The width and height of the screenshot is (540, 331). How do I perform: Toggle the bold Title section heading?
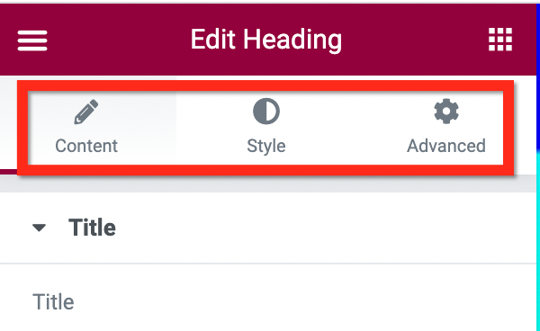click(x=92, y=228)
